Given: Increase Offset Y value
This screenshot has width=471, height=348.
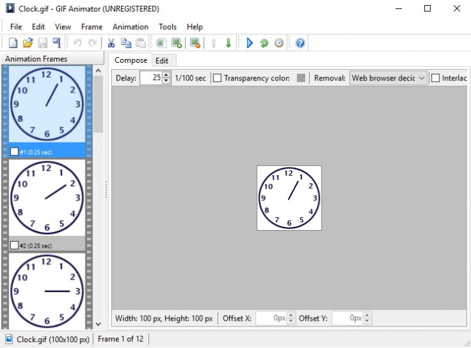Looking at the screenshot, I should tap(367, 315).
